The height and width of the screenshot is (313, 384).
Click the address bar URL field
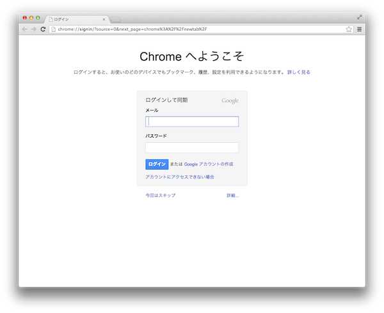[192, 29]
